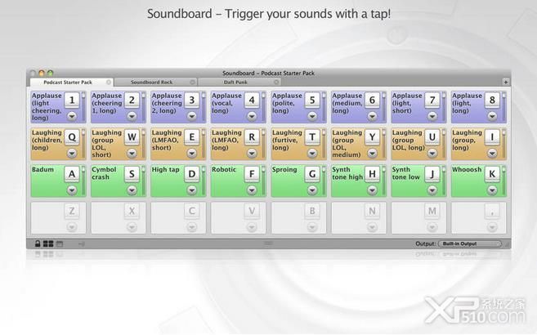
Task: Tap the key 2 button for cheering applause
Action: coord(132,100)
